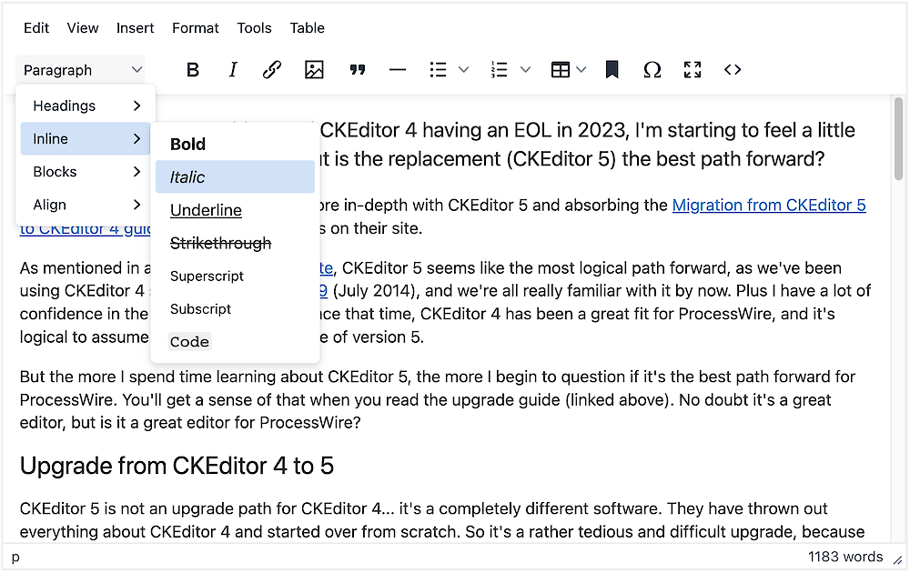Expand the Blocks submenu
The image size is (910, 573).
[86, 172]
